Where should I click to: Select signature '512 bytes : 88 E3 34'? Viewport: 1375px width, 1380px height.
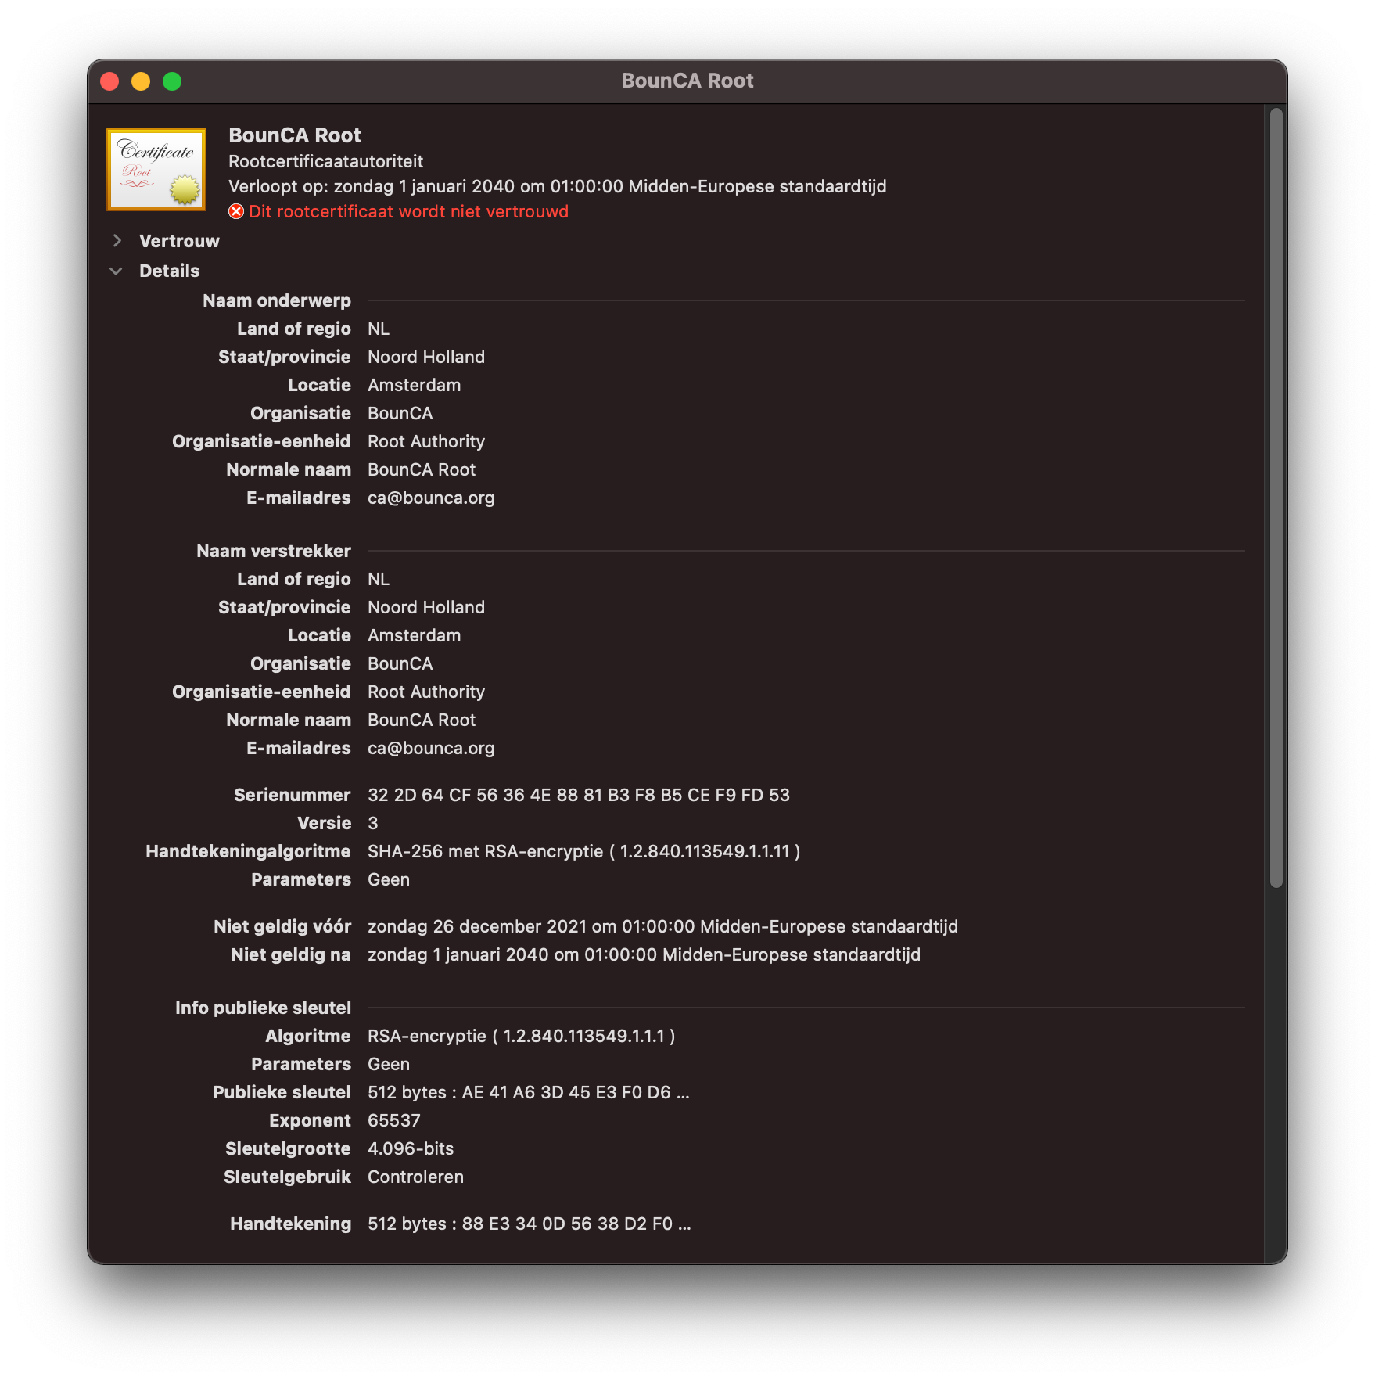click(x=530, y=1224)
